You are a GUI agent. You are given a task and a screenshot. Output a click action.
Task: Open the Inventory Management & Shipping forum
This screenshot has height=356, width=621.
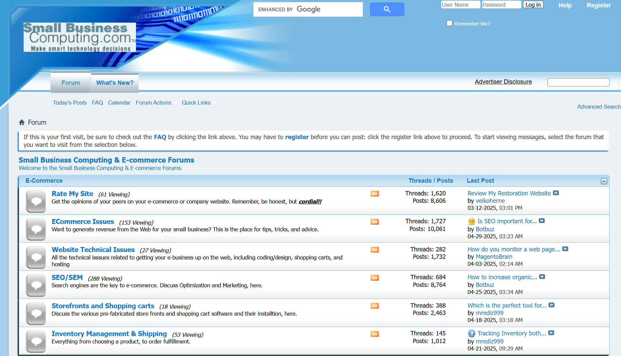(109, 334)
